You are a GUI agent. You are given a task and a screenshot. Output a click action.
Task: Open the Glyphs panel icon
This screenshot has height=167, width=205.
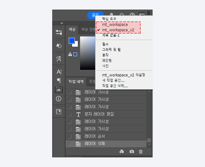coord(59,59)
